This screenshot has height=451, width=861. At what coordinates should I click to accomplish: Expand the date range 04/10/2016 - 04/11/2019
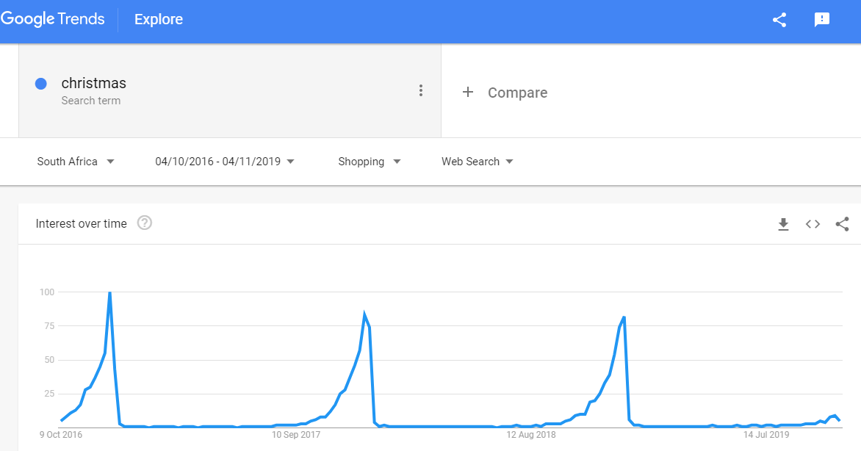pyautogui.click(x=225, y=162)
